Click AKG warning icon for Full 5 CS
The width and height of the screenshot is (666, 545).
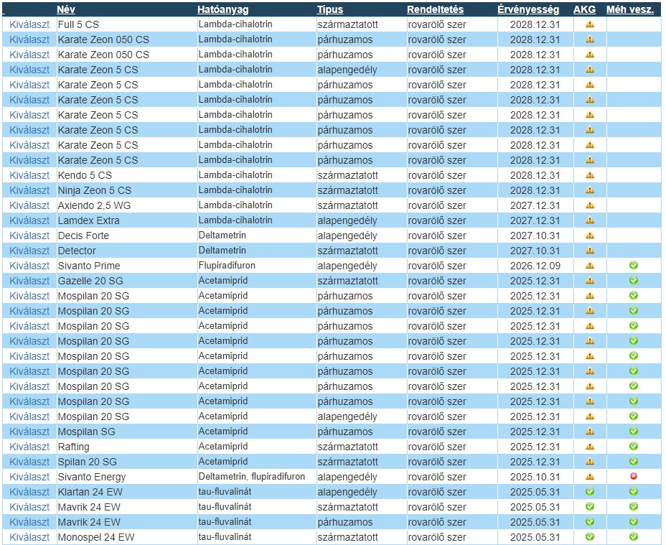pos(589,24)
